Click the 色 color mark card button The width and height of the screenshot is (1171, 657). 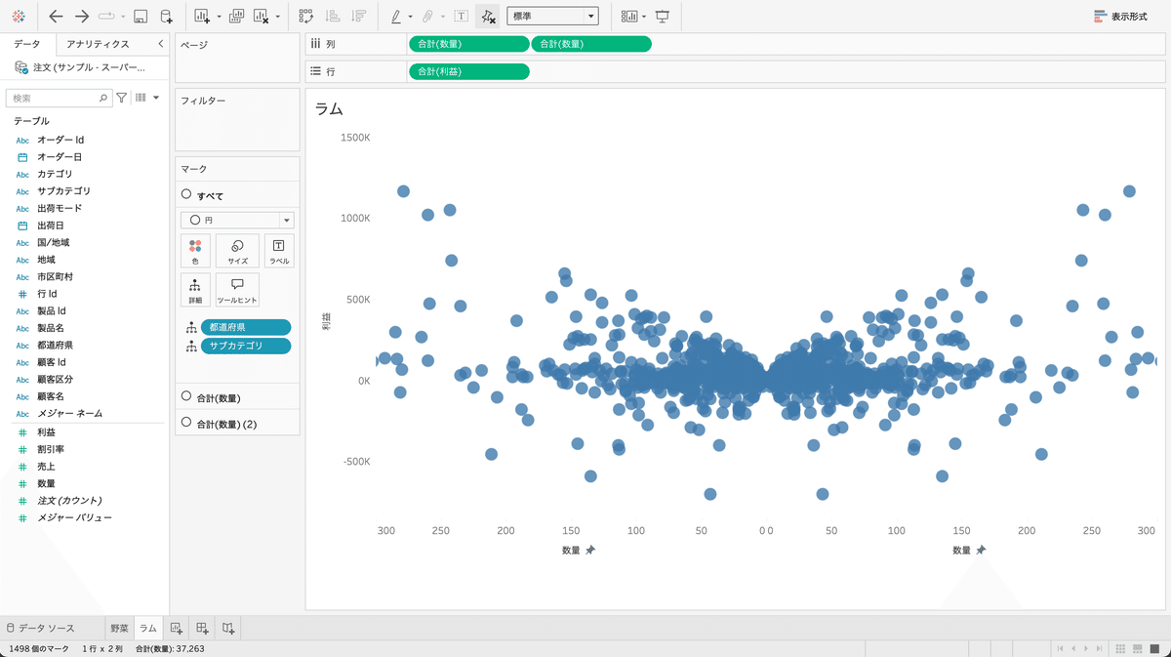195,251
